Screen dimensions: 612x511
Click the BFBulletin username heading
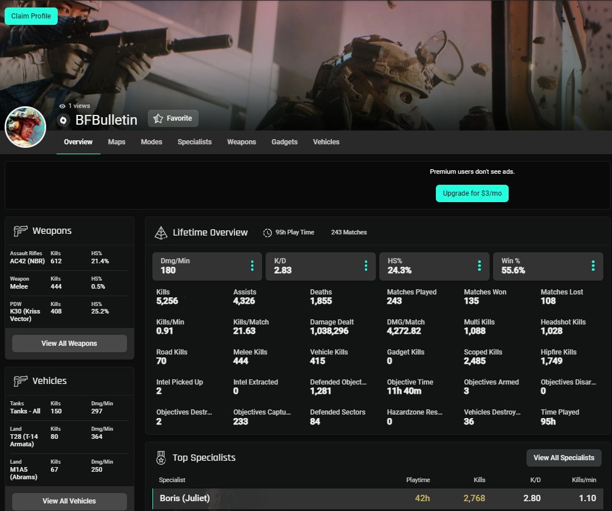[x=106, y=120]
